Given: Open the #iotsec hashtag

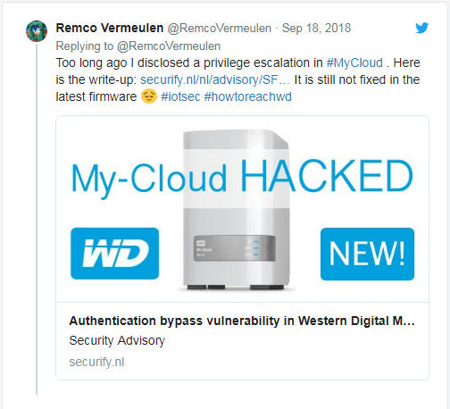Looking at the screenshot, I should tap(180, 96).
